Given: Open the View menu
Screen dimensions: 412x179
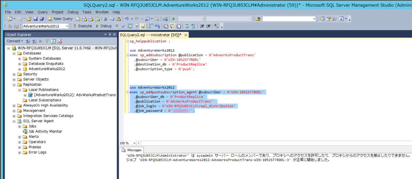Looking at the screenshot, I should pos(30,12).
